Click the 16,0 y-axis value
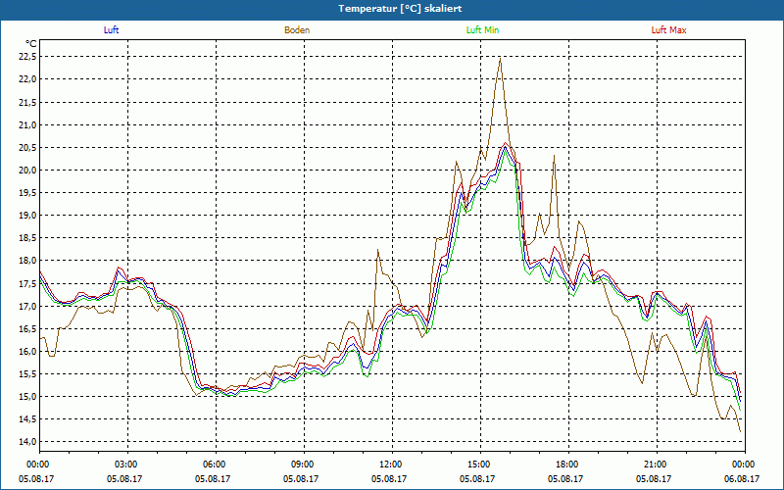 pos(27,351)
